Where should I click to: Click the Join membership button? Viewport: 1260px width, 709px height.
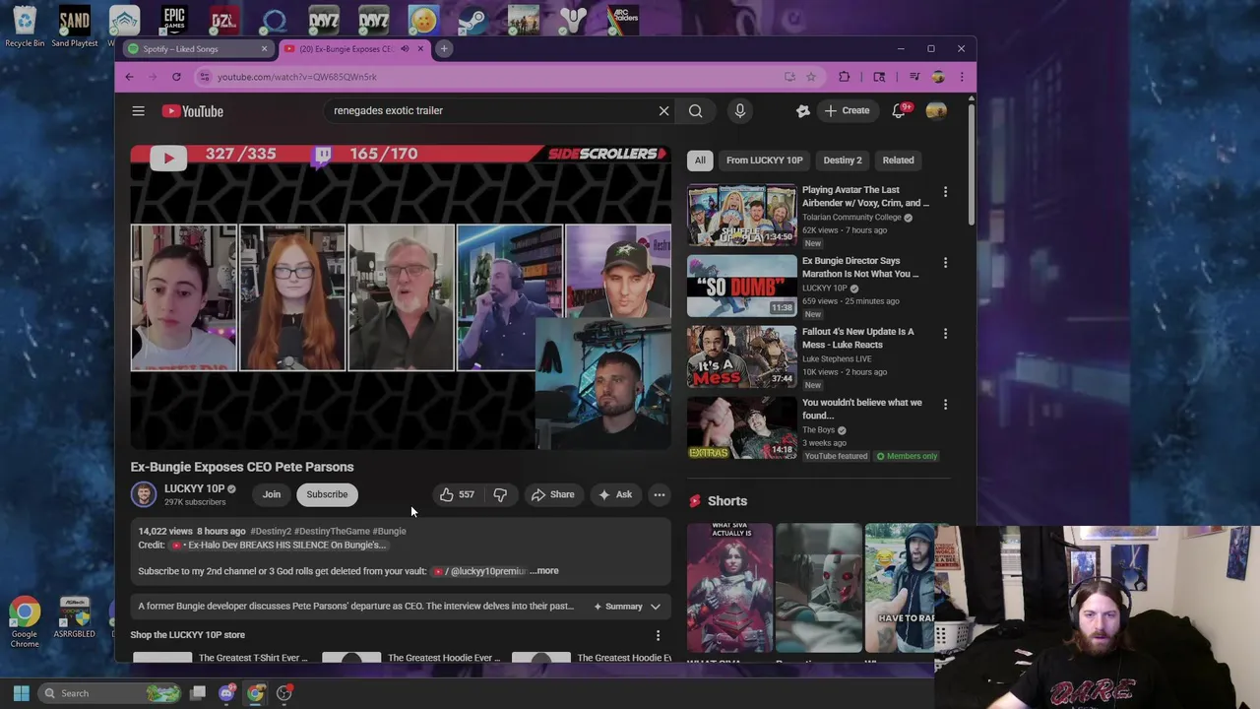point(272,494)
